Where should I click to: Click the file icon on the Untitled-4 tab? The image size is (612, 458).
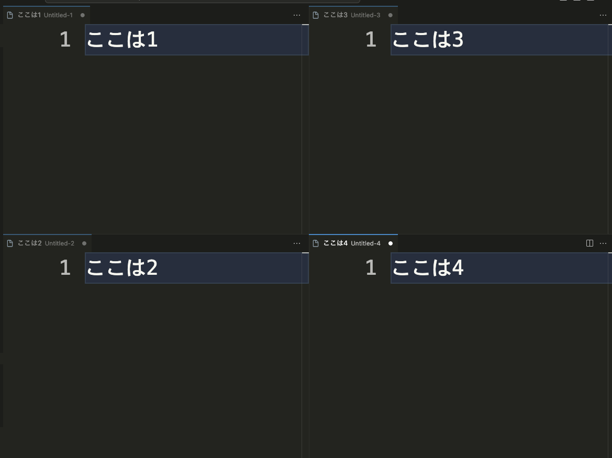click(316, 243)
